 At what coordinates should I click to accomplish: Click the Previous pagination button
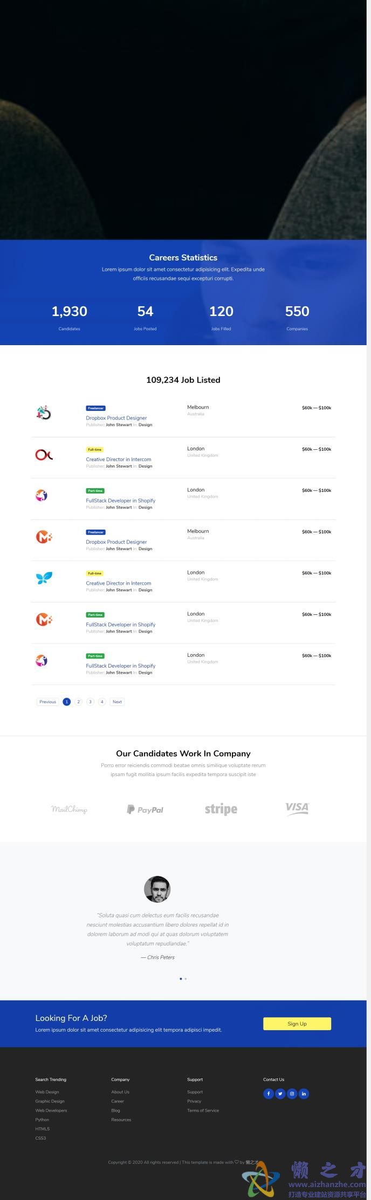pos(47,702)
